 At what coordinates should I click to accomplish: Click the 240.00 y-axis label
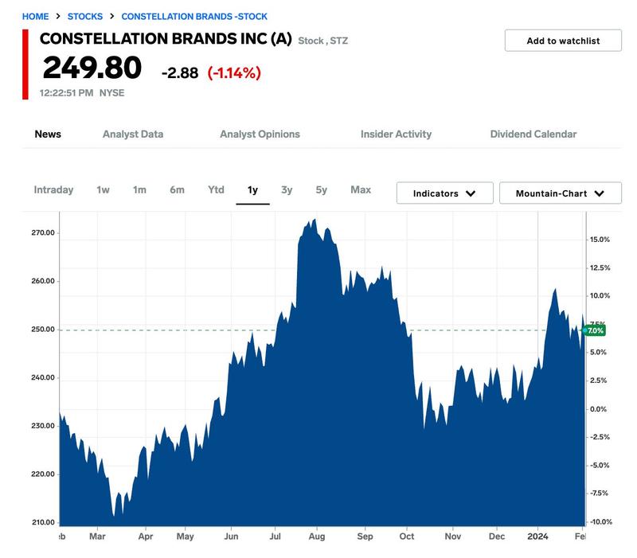[x=43, y=377]
